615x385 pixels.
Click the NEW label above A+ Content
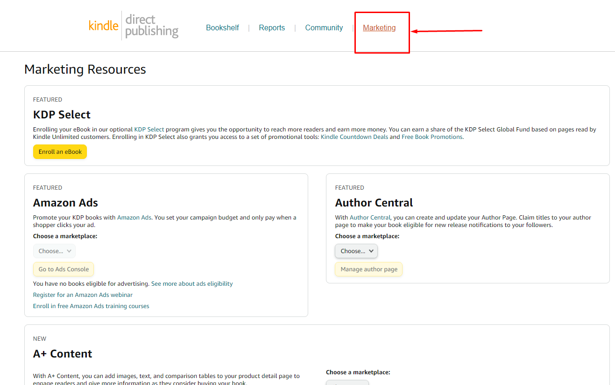[40, 339]
